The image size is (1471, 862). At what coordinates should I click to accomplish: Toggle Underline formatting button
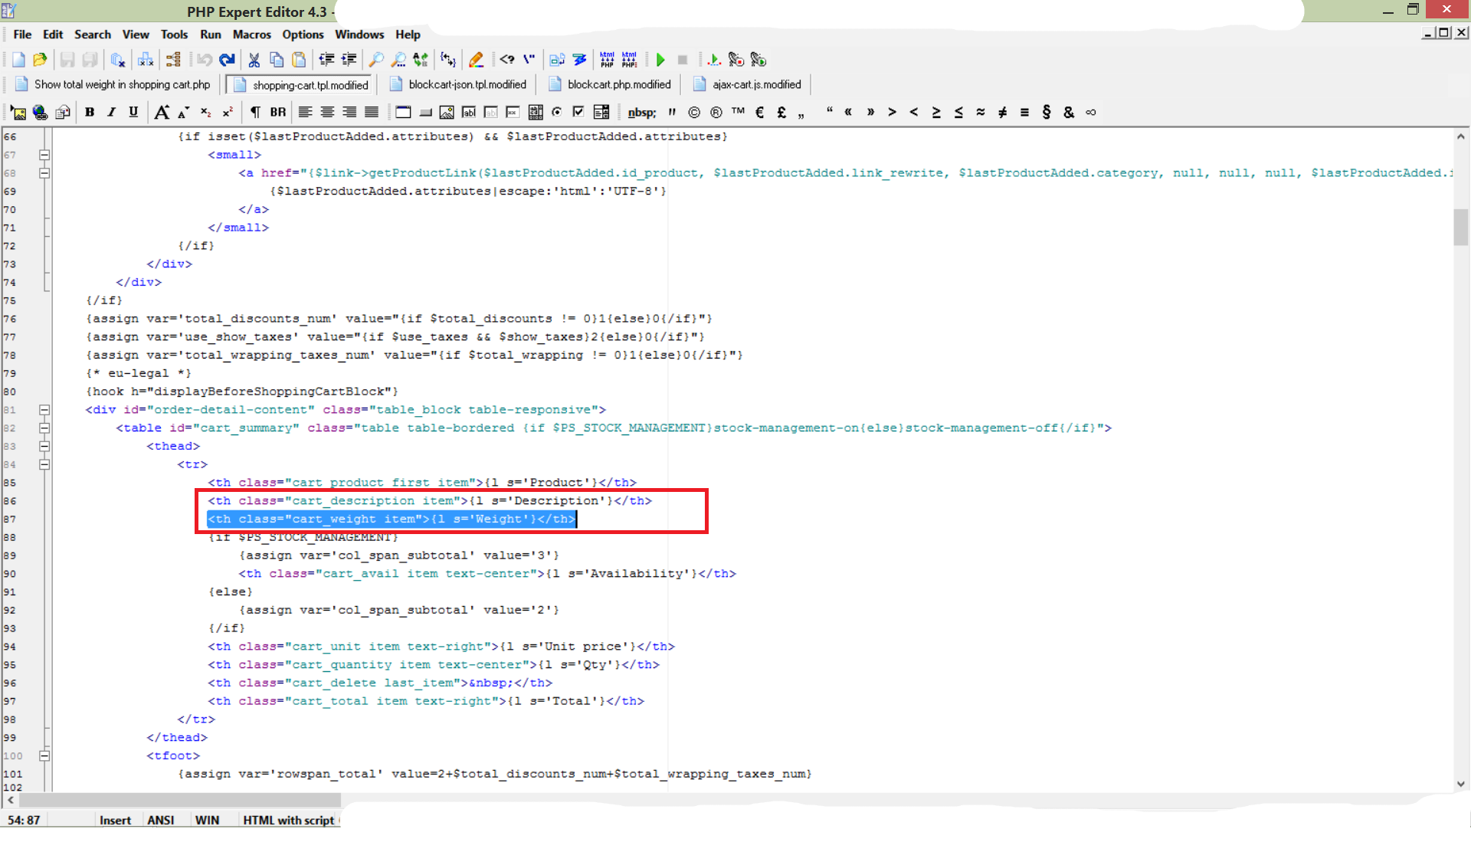click(x=133, y=113)
